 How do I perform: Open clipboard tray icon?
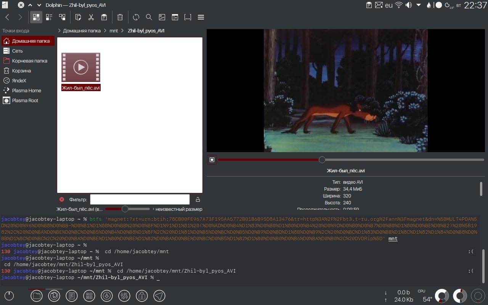(369, 5)
